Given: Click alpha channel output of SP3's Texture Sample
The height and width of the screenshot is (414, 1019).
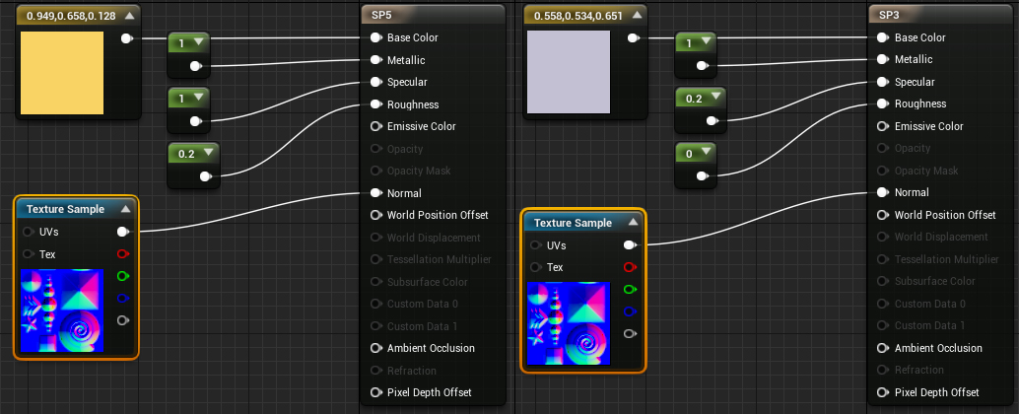Looking at the screenshot, I should 630,333.
